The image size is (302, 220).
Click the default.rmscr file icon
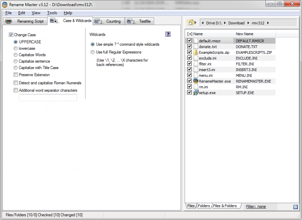[x=196, y=41]
